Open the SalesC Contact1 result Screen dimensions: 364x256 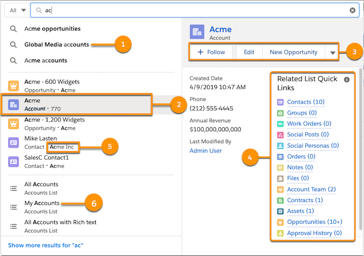pos(91,162)
